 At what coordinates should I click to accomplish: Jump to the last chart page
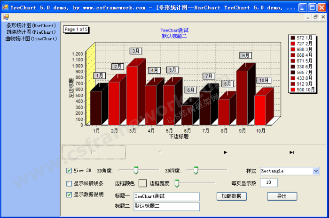pos(292,152)
